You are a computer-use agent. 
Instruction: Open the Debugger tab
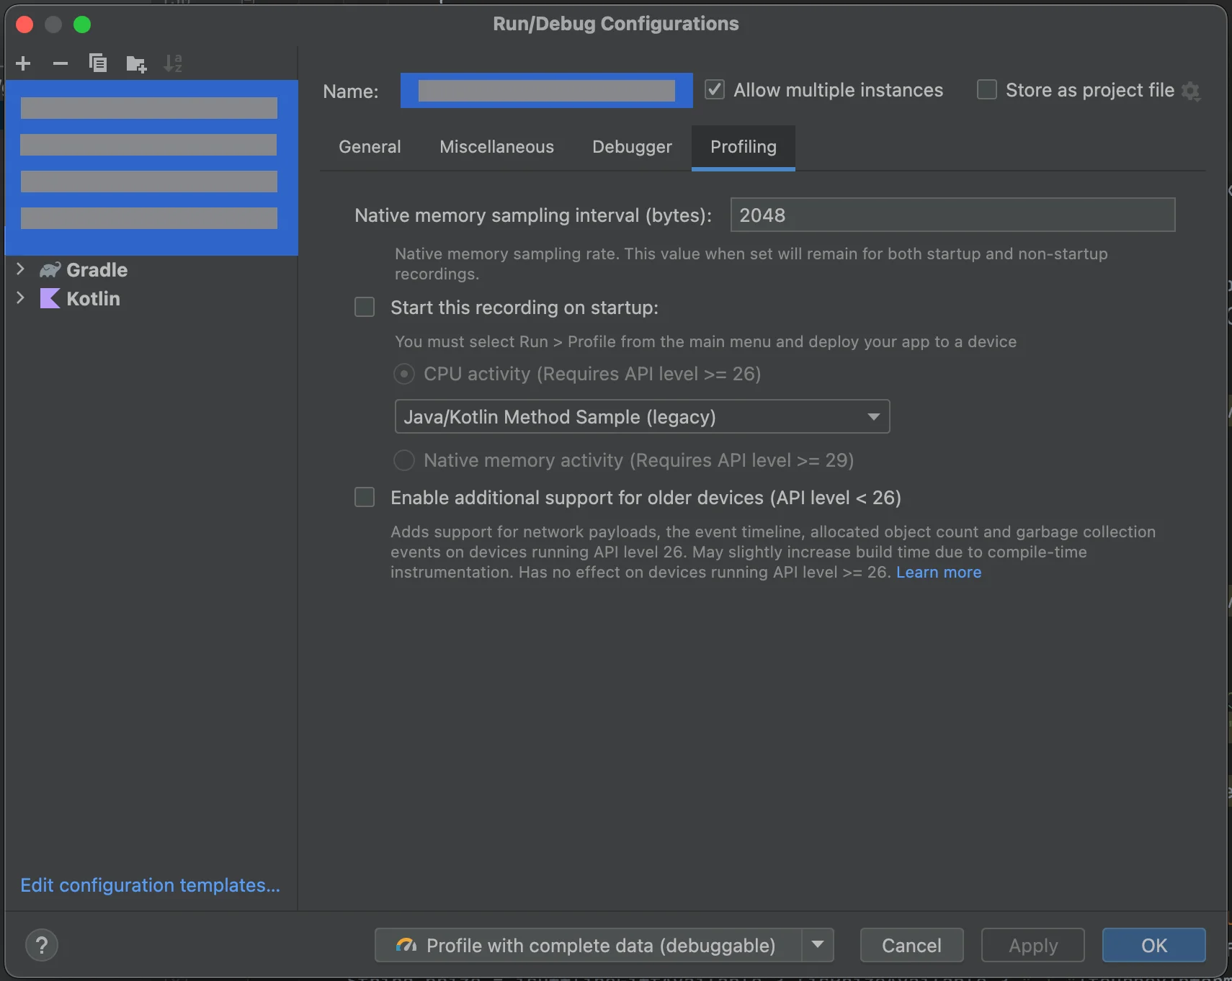point(632,147)
